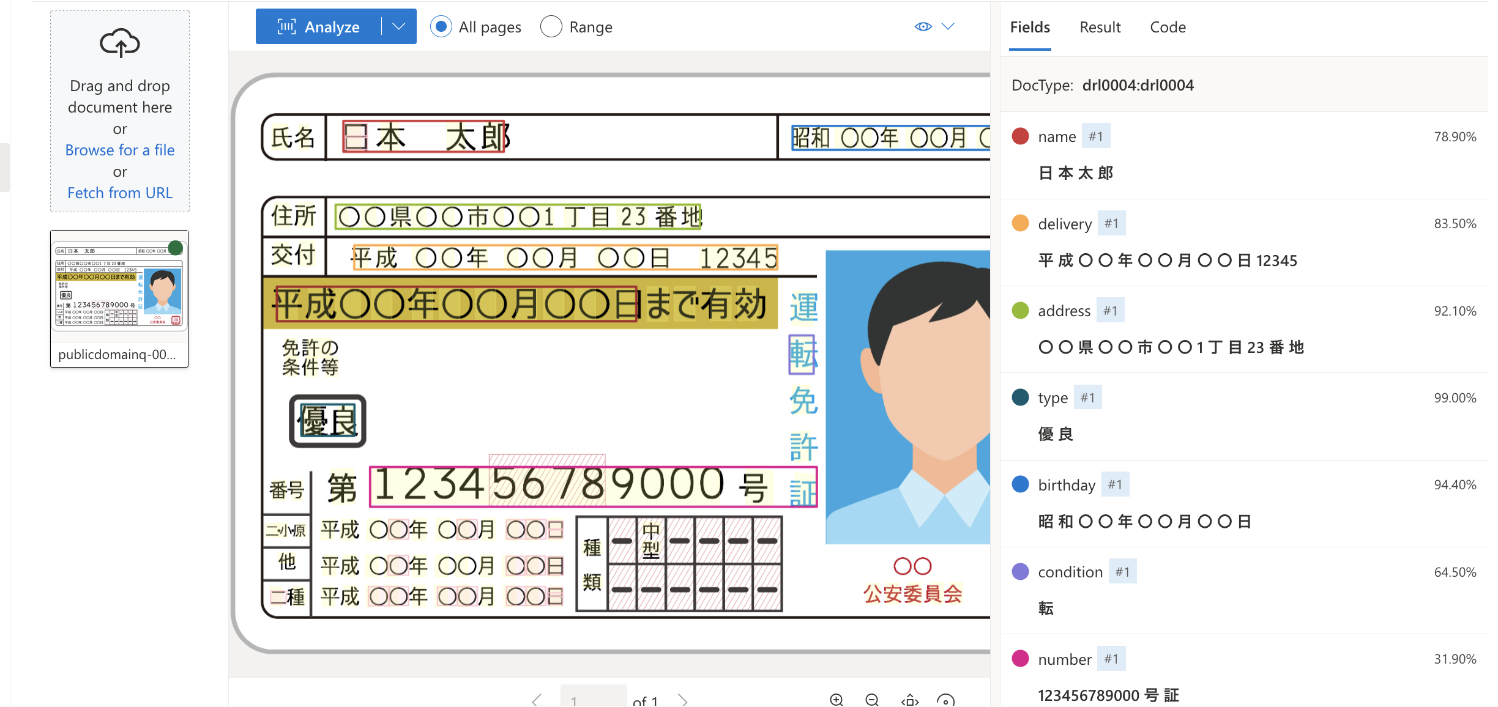Zoom in on the document preview

pyautogui.click(x=837, y=699)
